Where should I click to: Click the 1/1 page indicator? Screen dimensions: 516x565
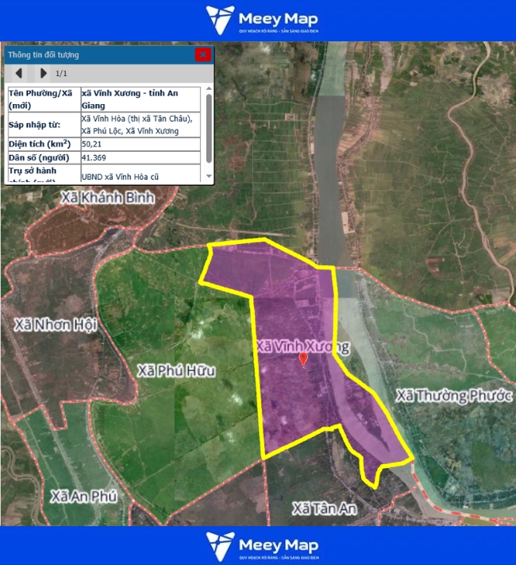[61, 74]
